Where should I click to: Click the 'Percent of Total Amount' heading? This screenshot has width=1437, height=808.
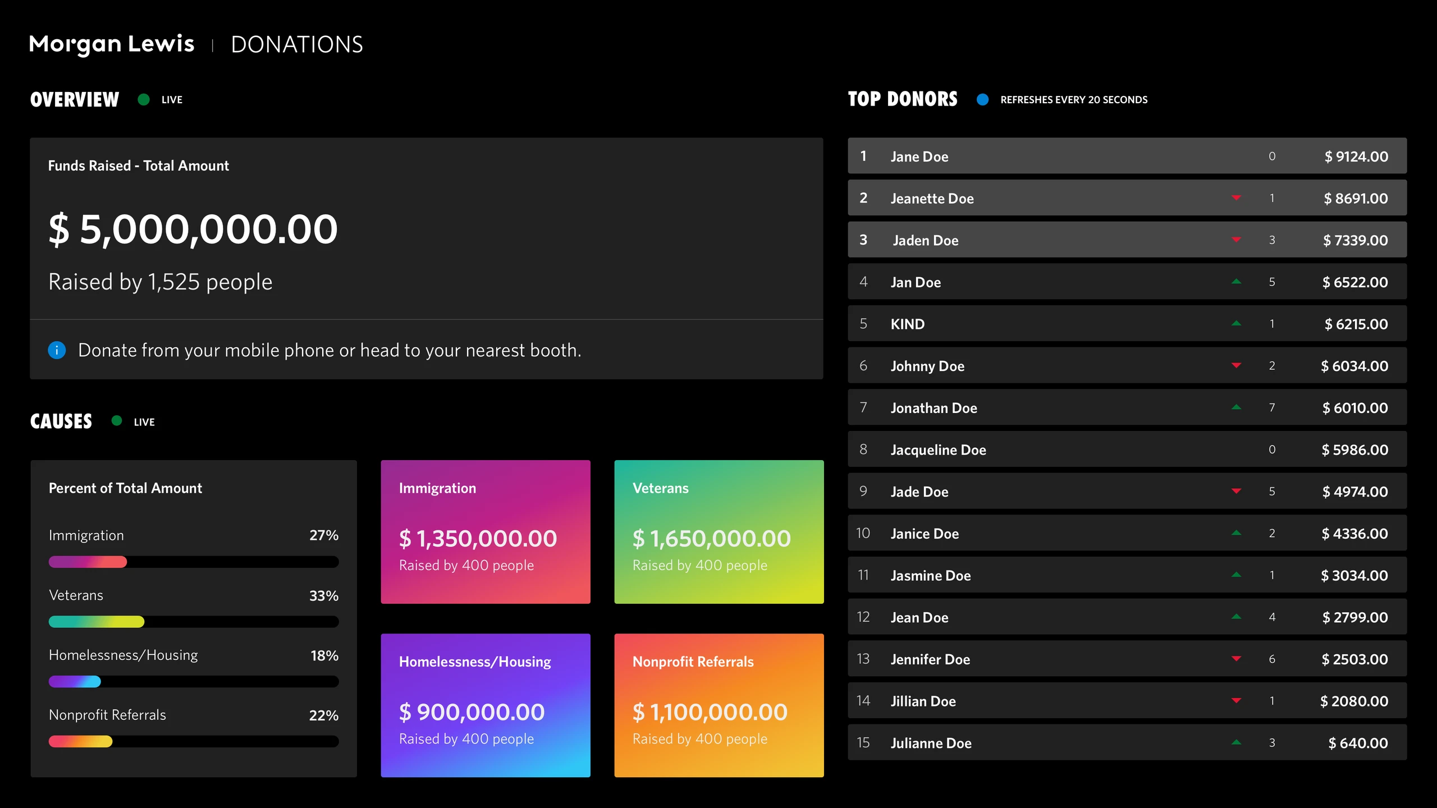point(125,488)
